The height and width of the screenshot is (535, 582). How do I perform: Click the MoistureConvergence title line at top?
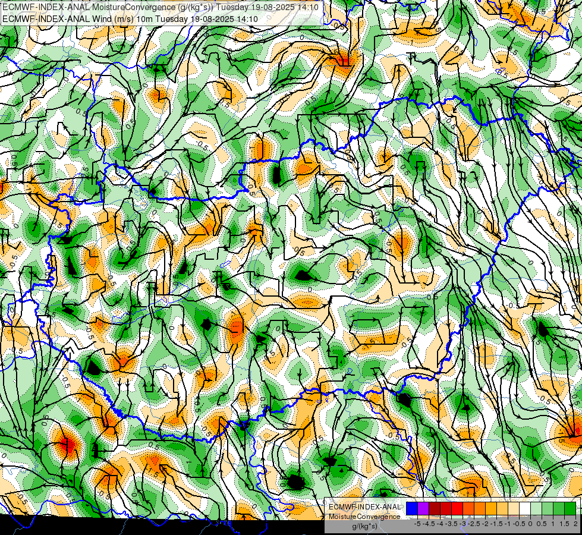(161, 7)
